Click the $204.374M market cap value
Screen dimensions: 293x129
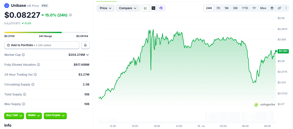[77, 55]
